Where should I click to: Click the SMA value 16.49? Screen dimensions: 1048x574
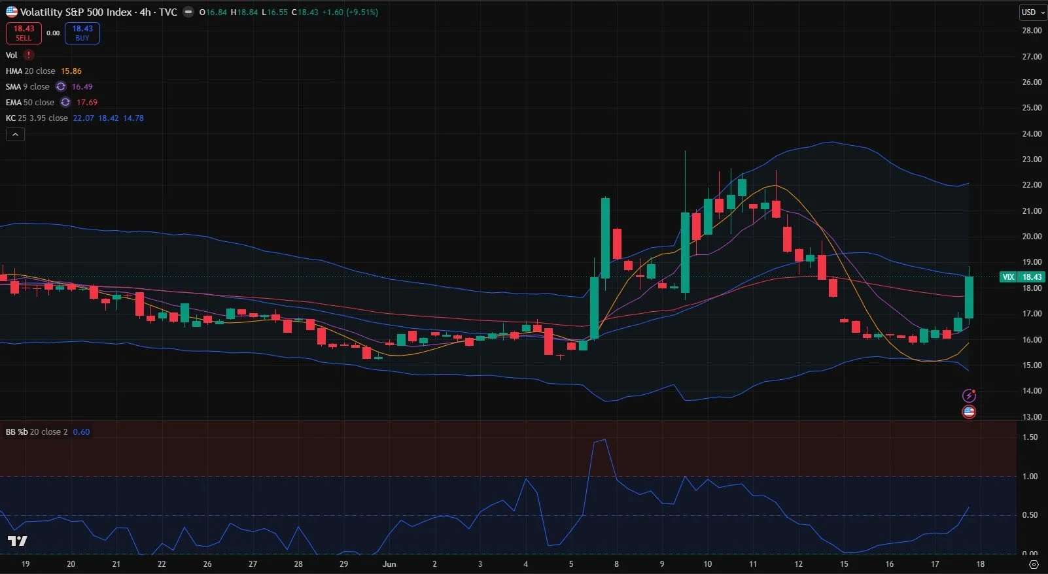(x=82, y=86)
